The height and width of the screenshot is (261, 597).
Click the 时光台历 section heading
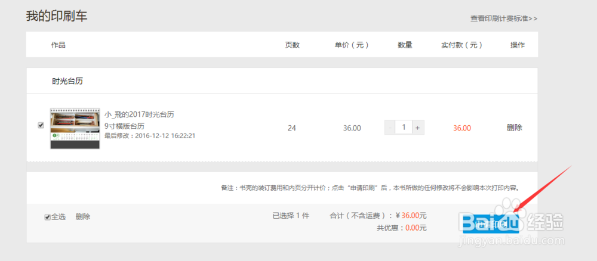(x=68, y=81)
